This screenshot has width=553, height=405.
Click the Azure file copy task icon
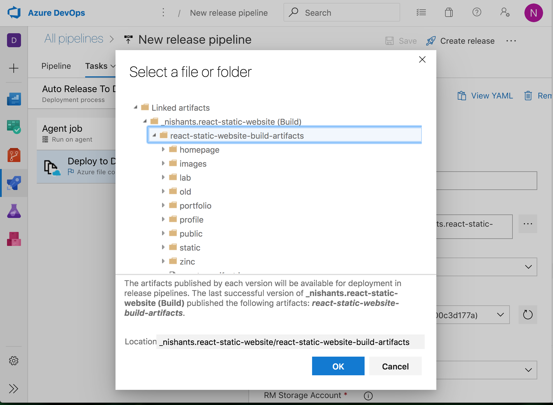click(x=52, y=168)
